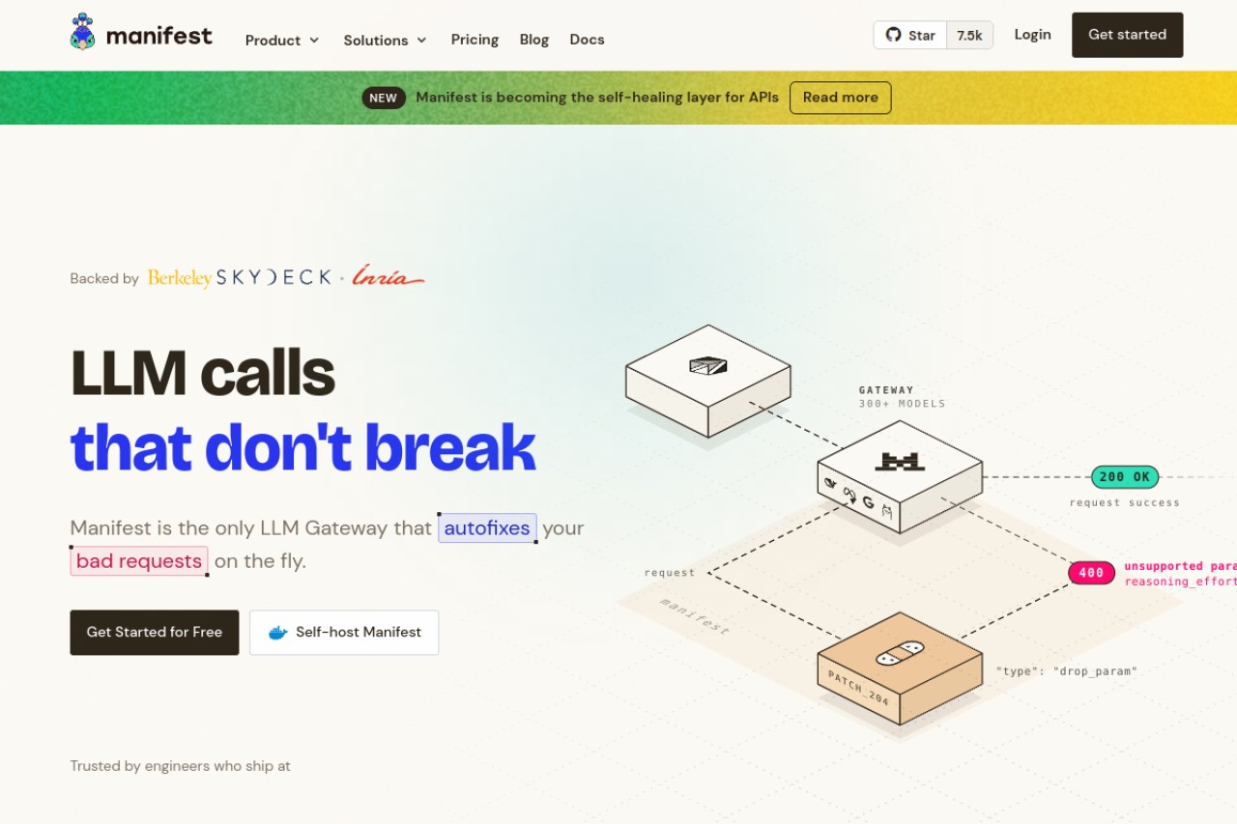Click the icon on the top isometric box
The width and height of the screenshot is (1237, 824).
coord(708,366)
